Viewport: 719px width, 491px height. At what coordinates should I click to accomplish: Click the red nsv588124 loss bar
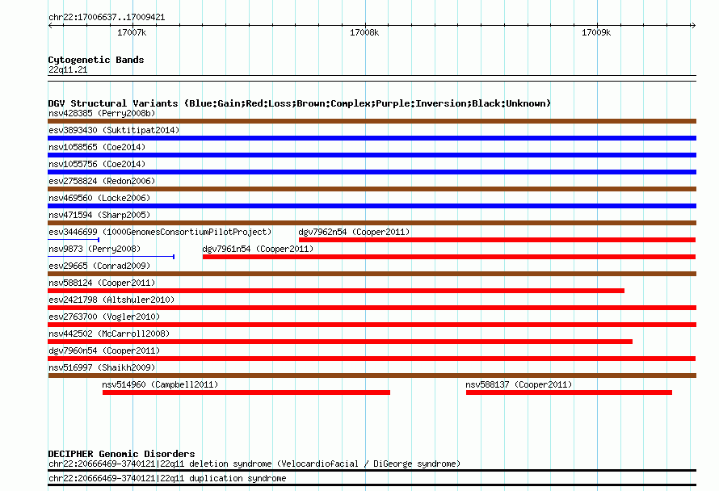tap(336, 291)
